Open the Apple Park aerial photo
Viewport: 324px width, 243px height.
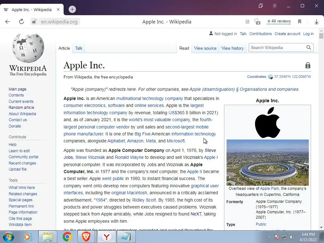point(268,162)
